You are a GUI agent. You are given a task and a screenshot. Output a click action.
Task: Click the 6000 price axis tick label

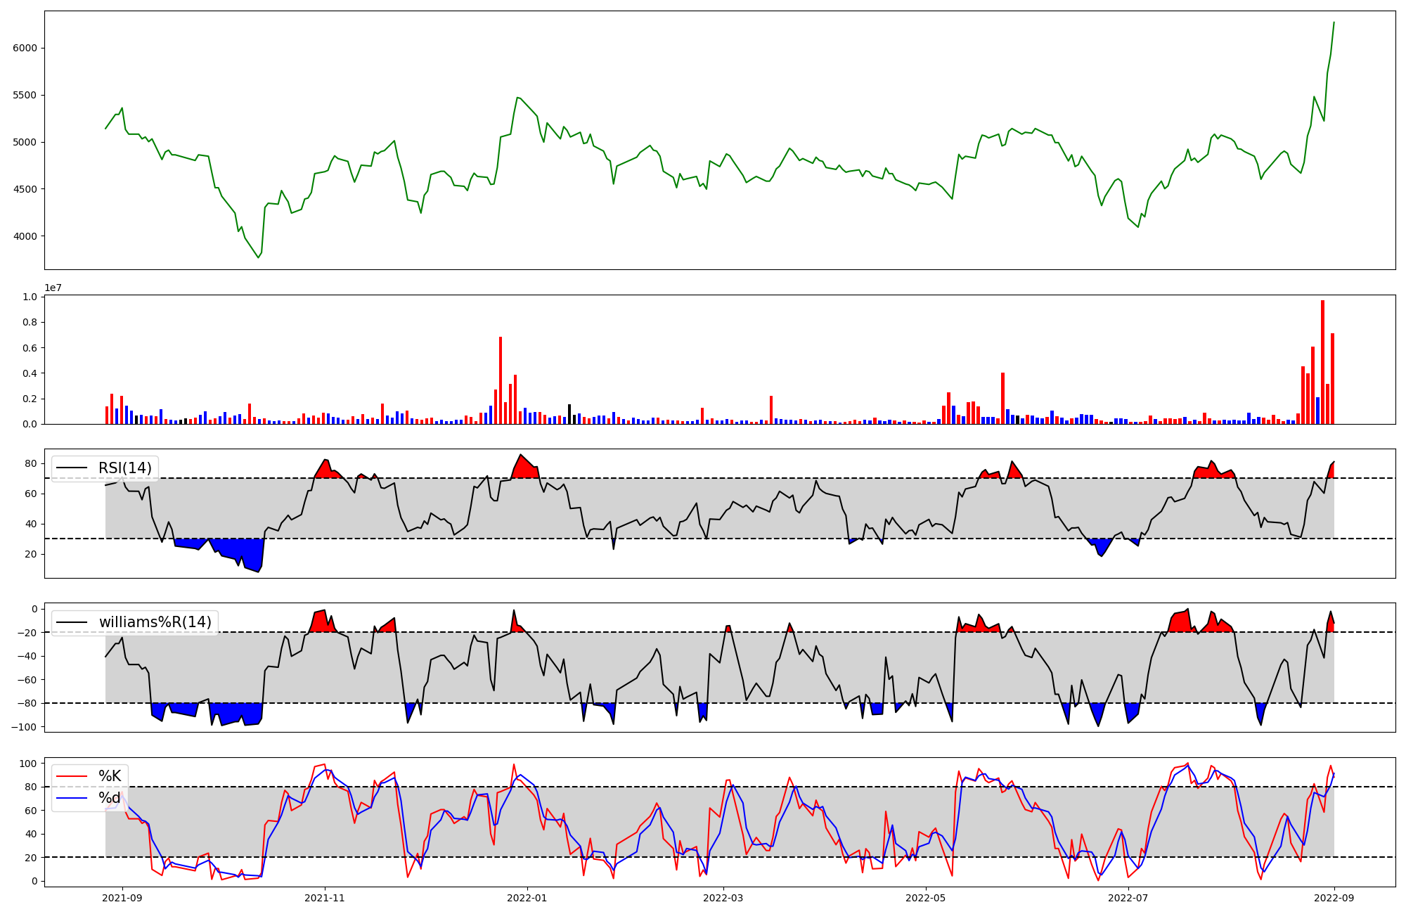(25, 48)
